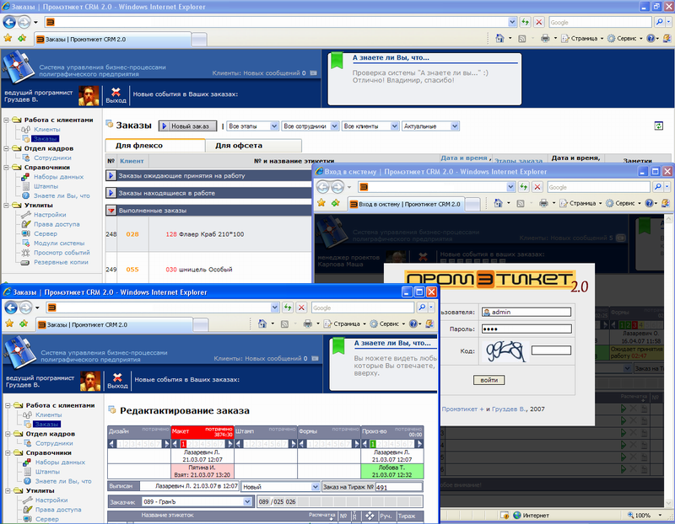The width and height of the screenshot is (675, 524).
Task: Open Просмотр событий in utilities tree
Action: tap(62, 253)
